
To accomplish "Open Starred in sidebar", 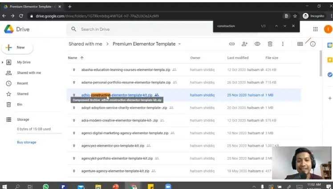I will pos(23,94).
